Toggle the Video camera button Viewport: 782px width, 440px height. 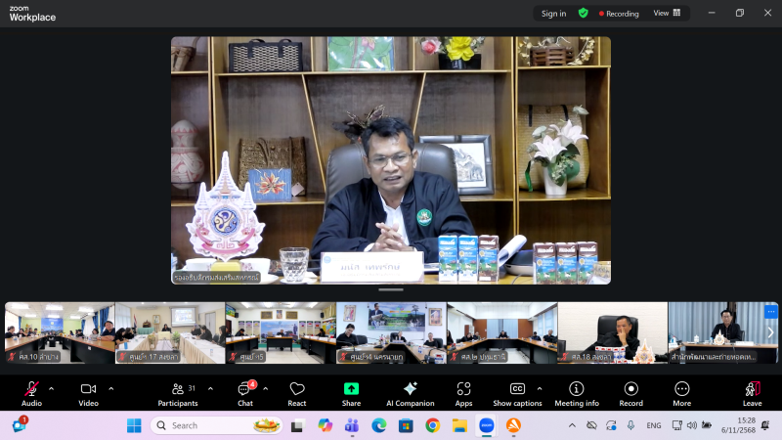coord(88,392)
